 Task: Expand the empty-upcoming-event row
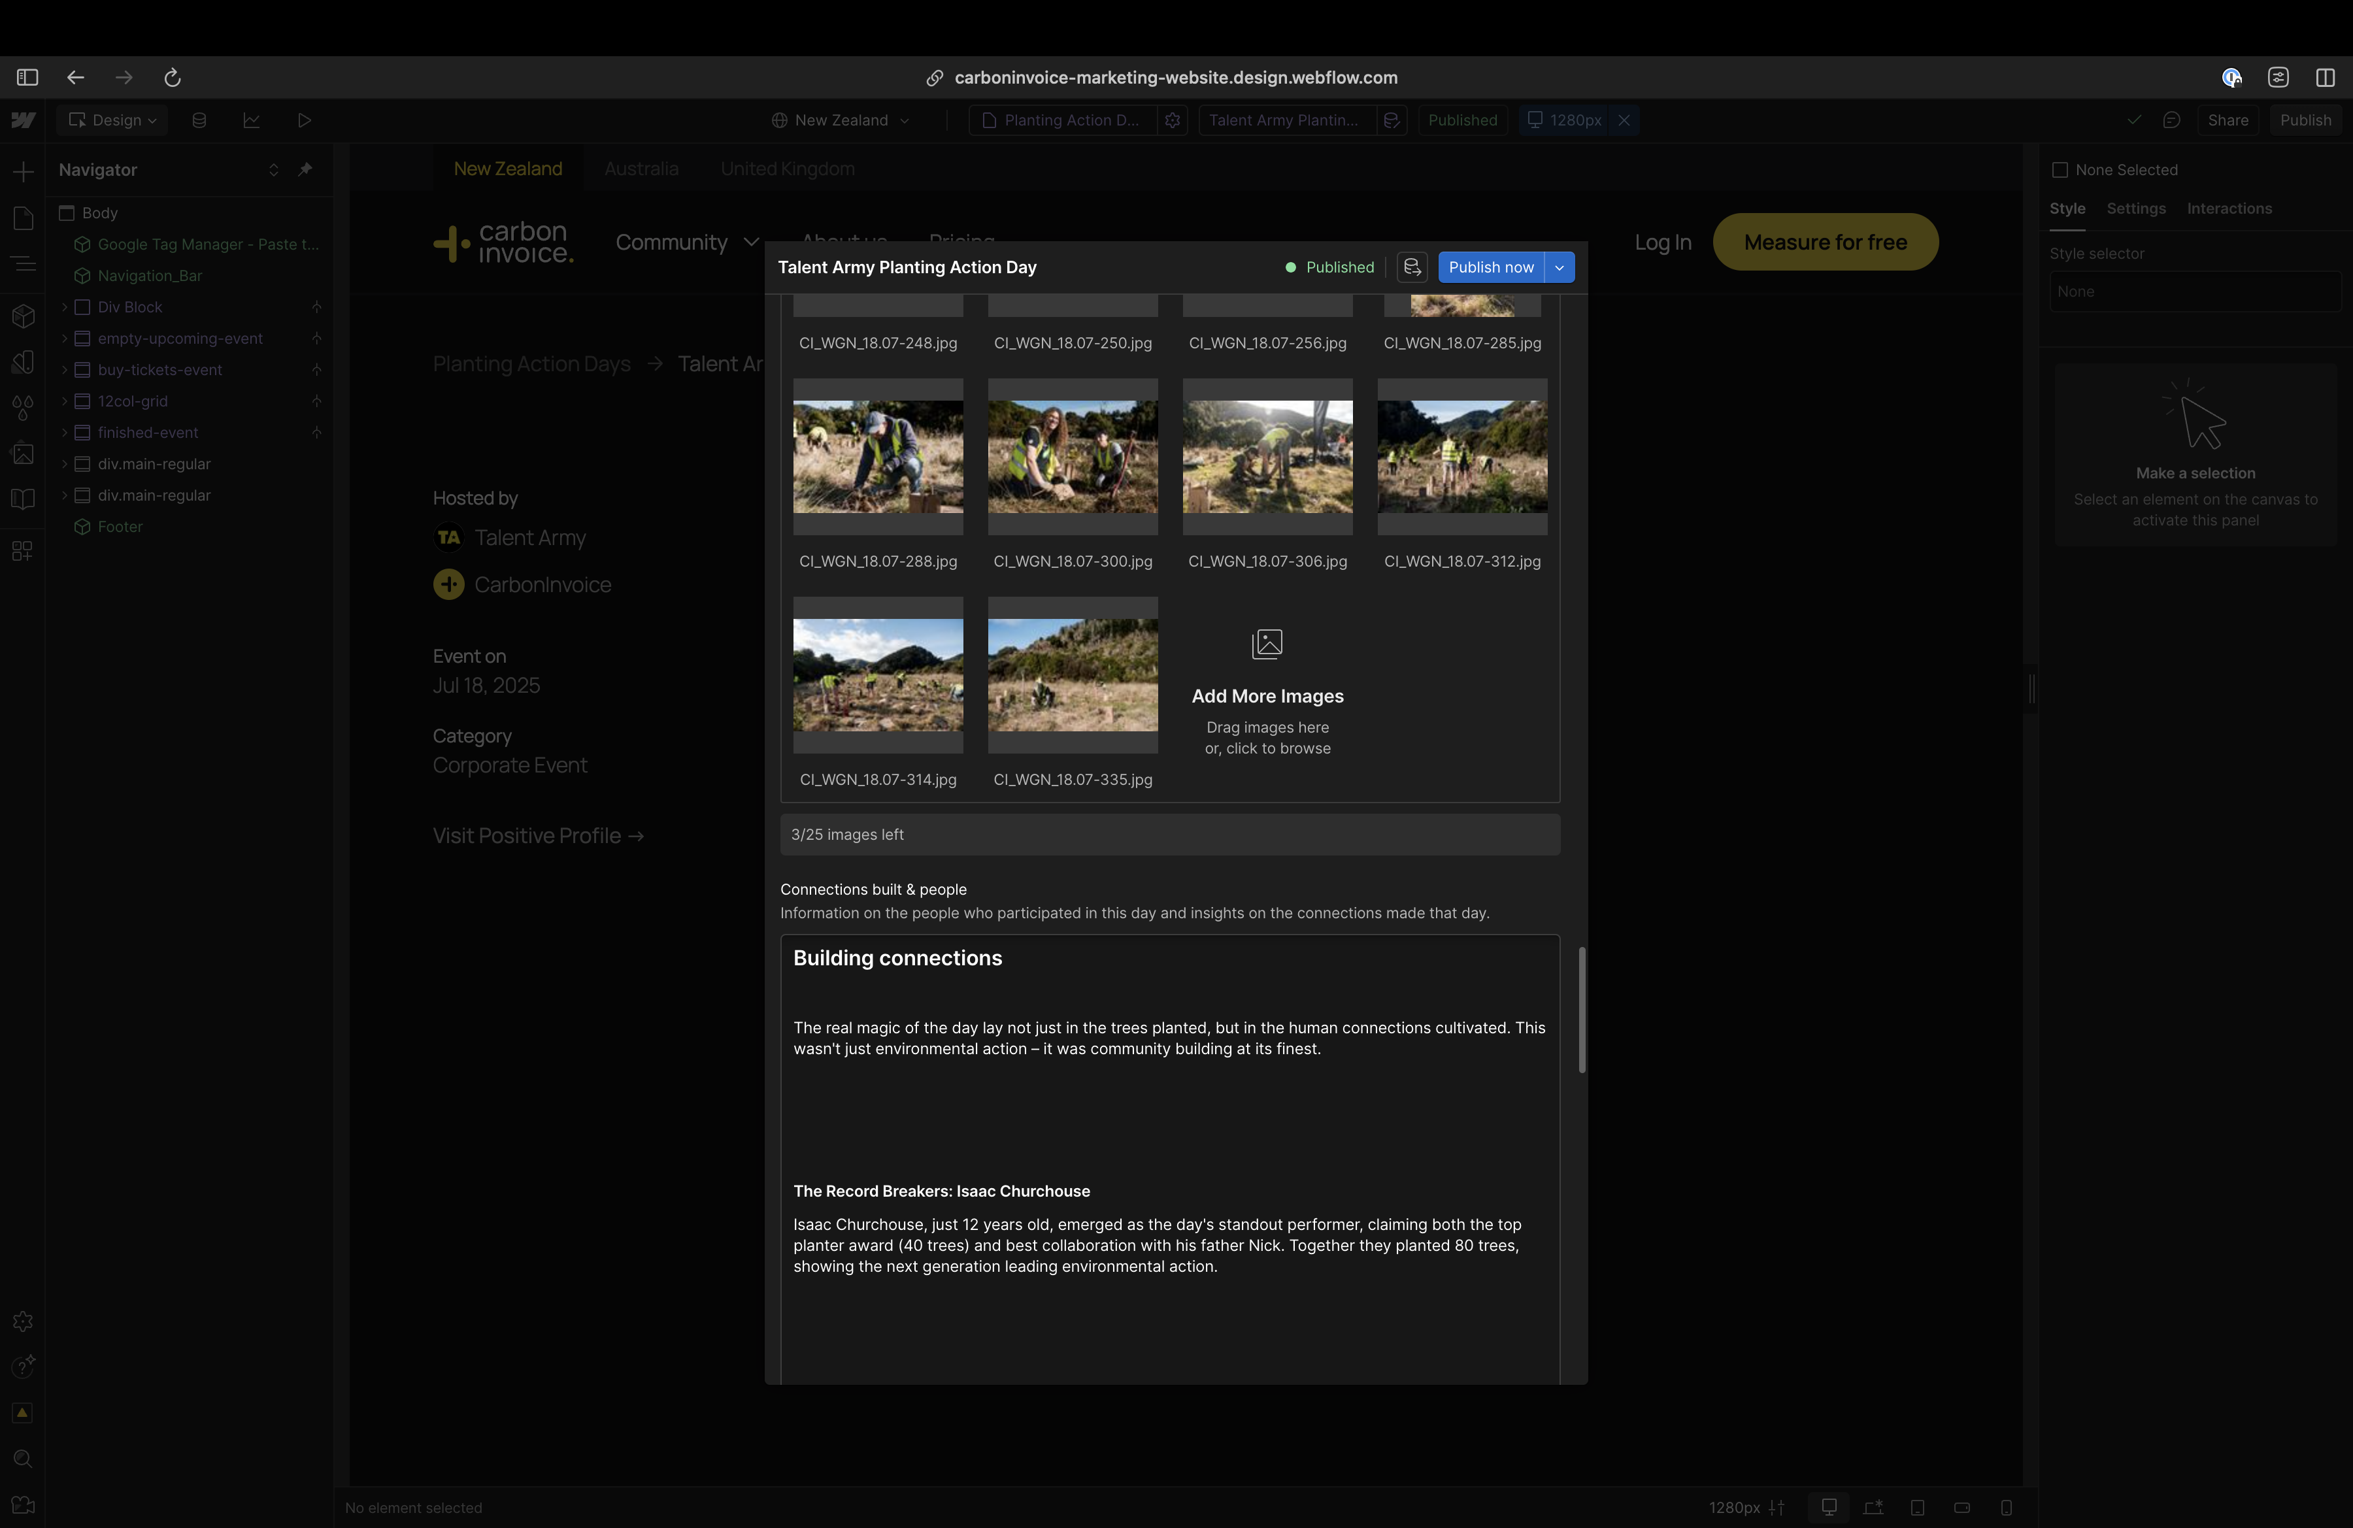tap(64, 339)
